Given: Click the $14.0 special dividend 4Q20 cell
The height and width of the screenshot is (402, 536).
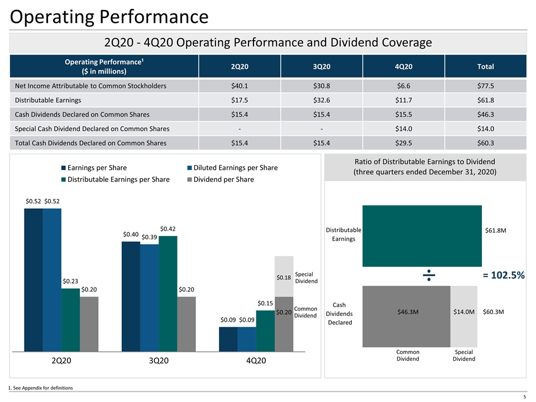Looking at the screenshot, I should pyautogui.click(x=404, y=129).
